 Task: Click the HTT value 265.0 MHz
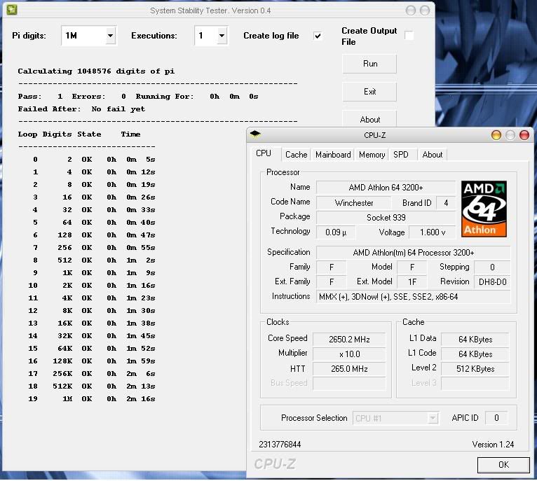coord(349,369)
